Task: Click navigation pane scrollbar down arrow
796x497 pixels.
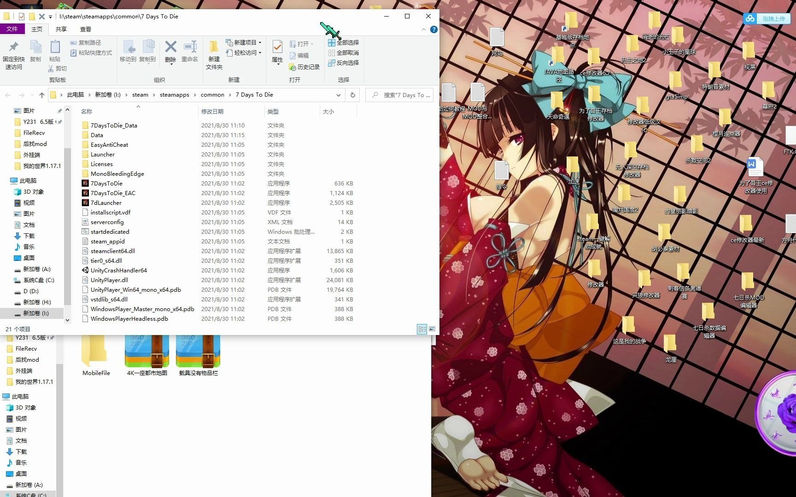Action: coord(67,320)
